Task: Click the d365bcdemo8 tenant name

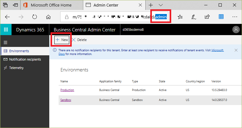Action: [x=133, y=30]
